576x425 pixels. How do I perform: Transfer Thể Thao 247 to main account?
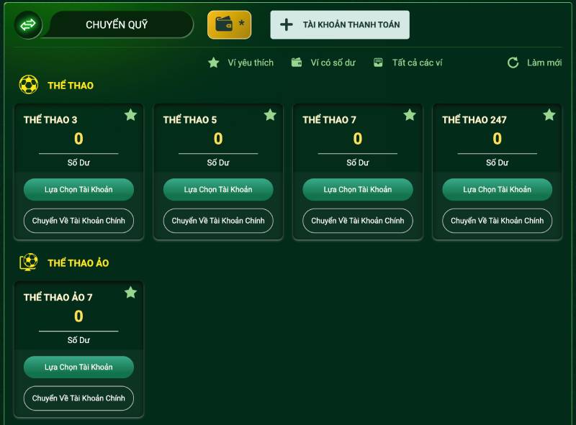click(497, 221)
